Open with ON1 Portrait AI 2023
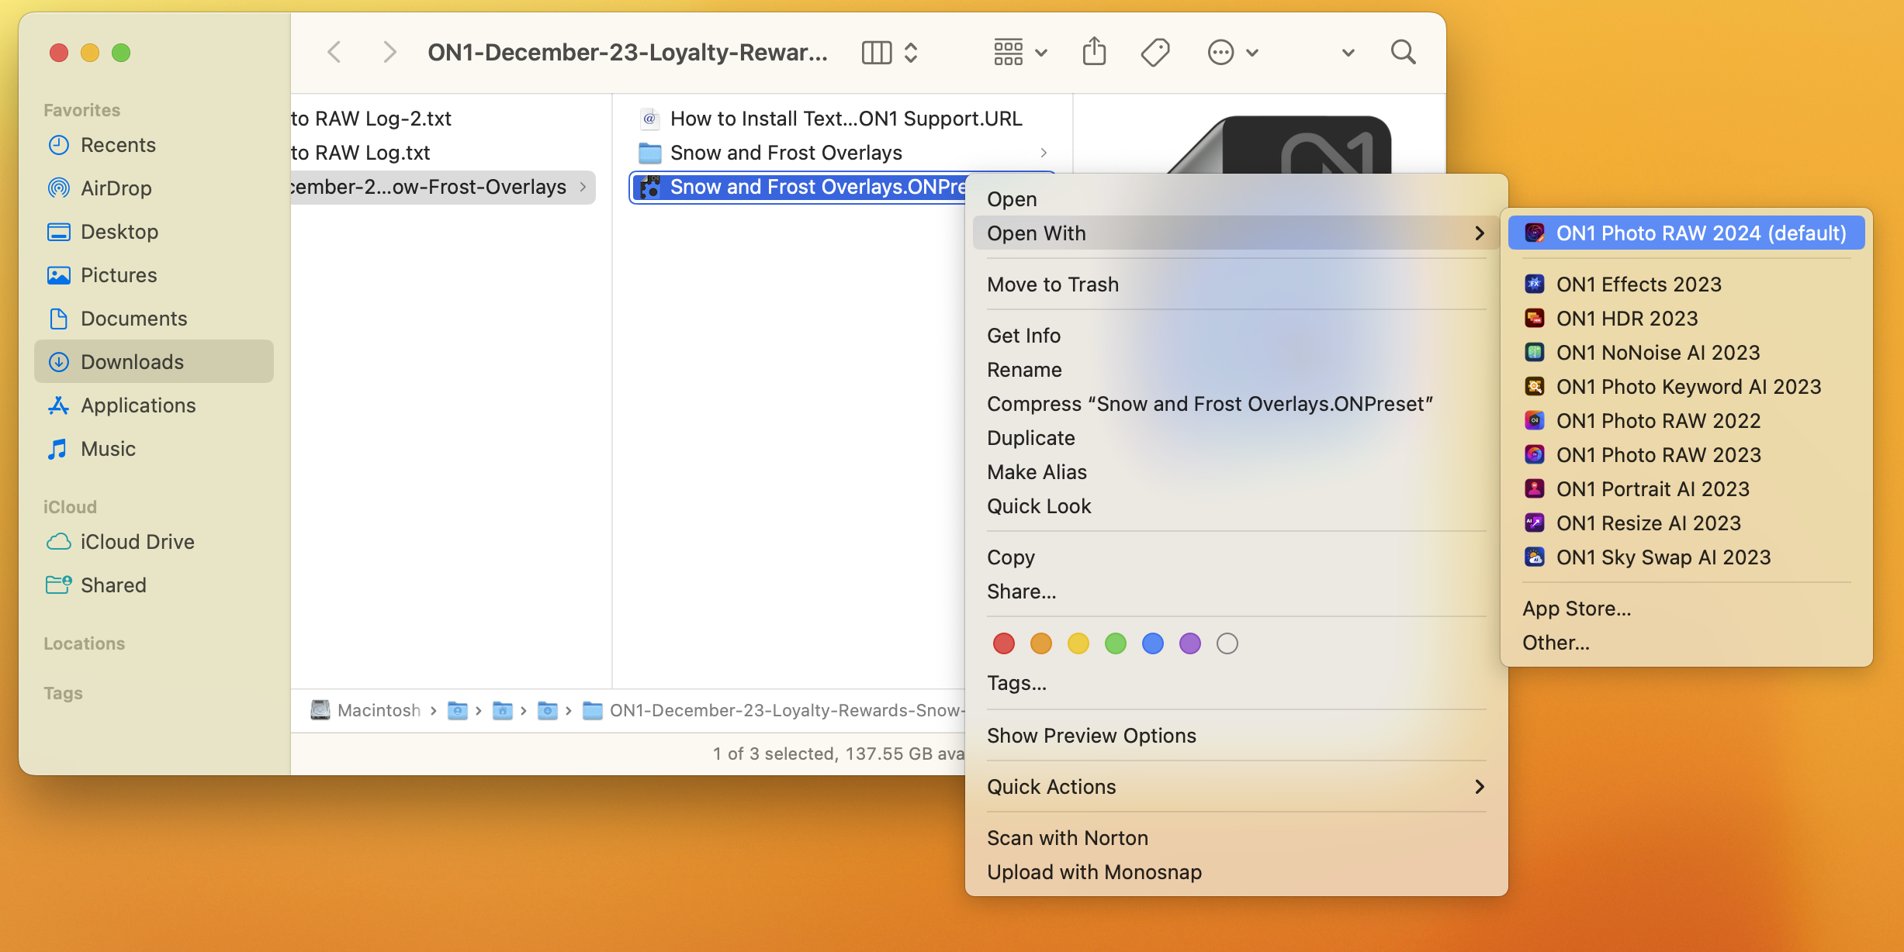This screenshot has height=952, width=1904. [1686, 489]
